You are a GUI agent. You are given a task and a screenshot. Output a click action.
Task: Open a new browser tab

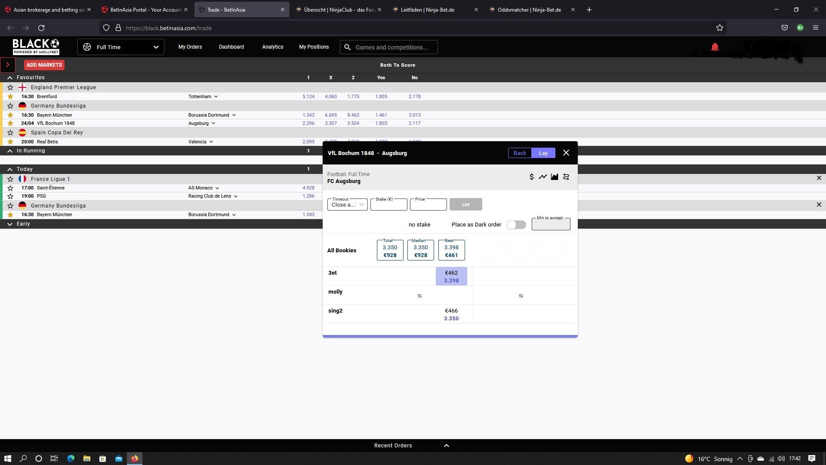(589, 9)
